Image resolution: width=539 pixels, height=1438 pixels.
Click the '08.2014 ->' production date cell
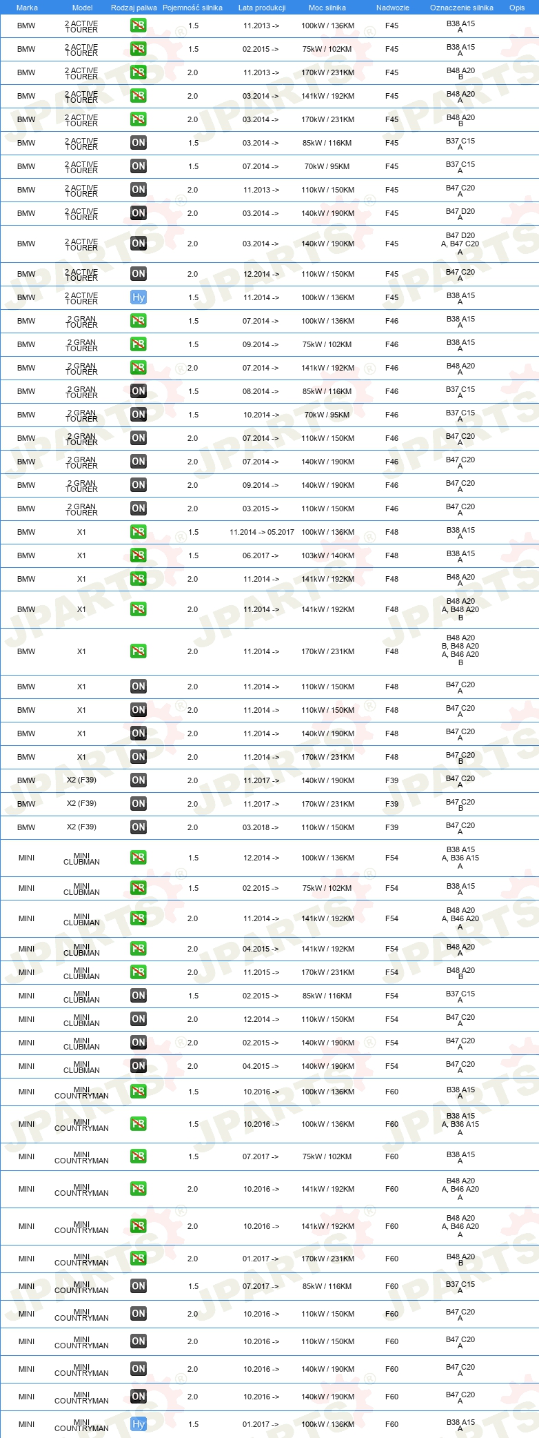tap(261, 391)
